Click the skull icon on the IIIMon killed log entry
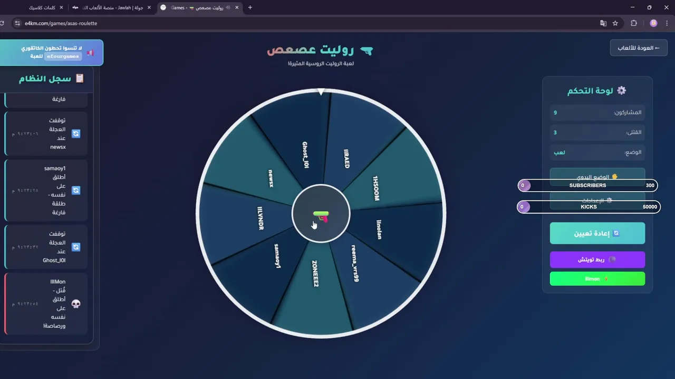Screen dimensions: 675x379 (76, 304)
